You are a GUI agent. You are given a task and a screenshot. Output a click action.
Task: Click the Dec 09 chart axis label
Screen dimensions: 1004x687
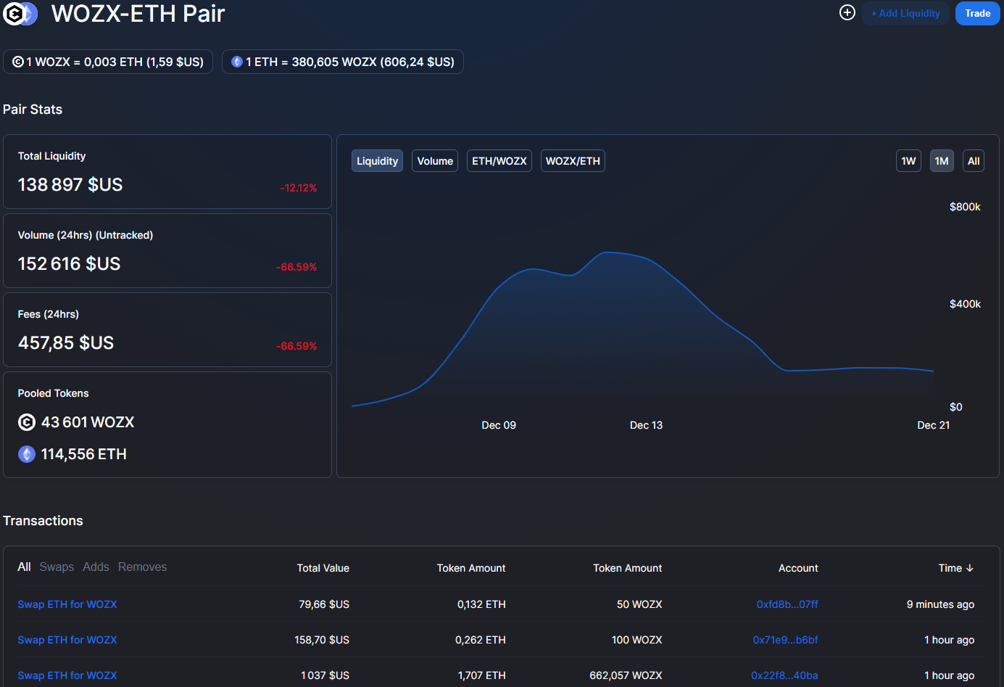pos(499,425)
